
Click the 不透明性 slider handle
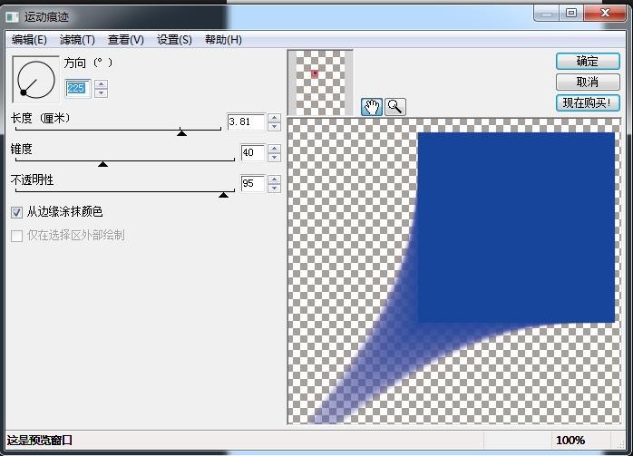[x=223, y=195]
